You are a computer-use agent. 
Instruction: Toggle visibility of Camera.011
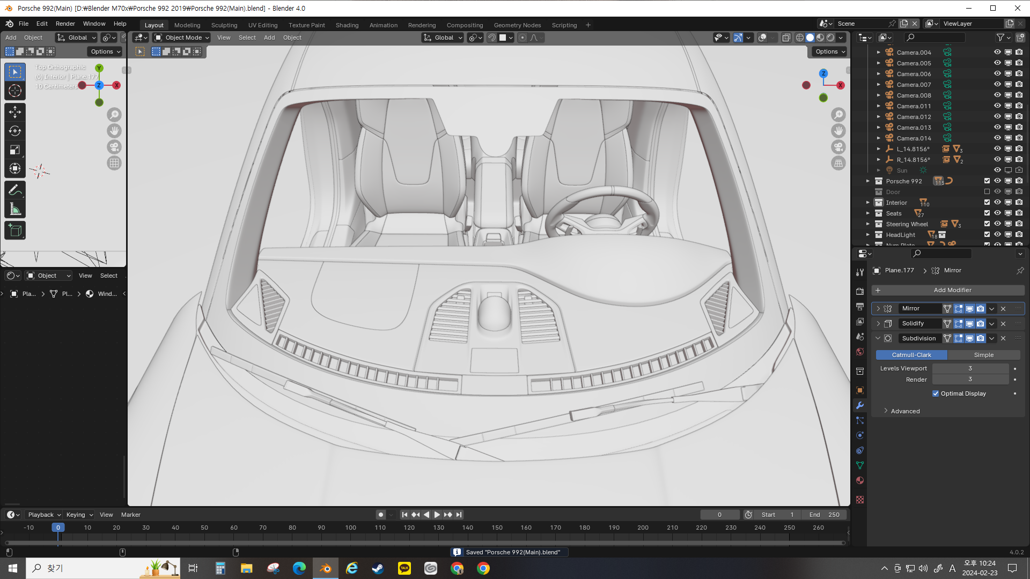click(997, 106)
